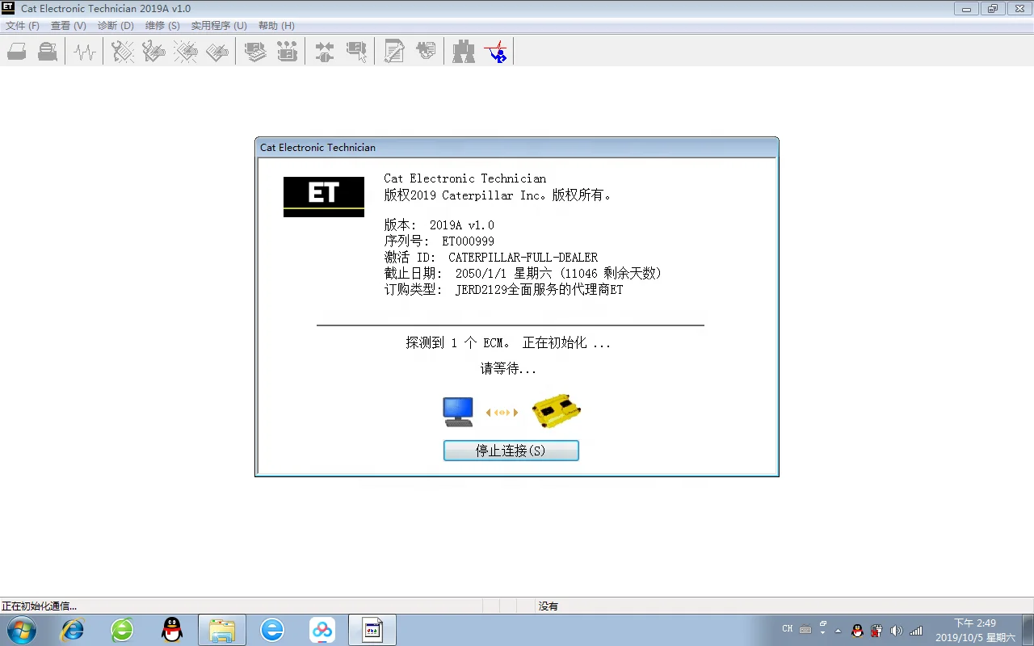
Task: Open the Configuration tool icon
Action: (287, 52)
